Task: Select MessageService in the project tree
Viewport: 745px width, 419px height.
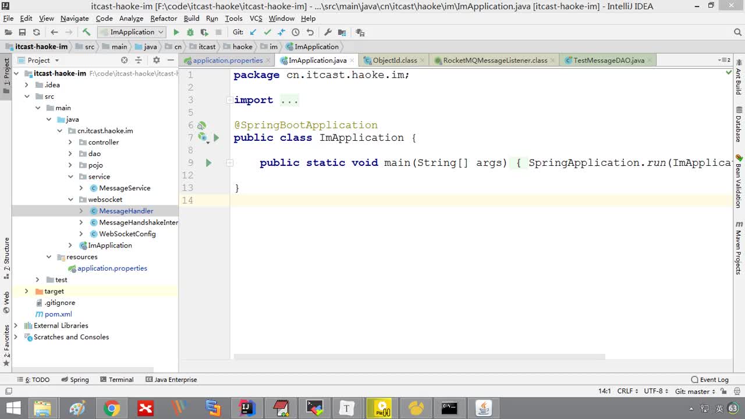Action: pyautogui.click(x=125, y=188)
